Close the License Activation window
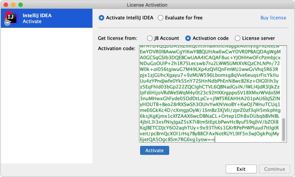The height and width of the screenshot is (177, 295). click(5, 4)
